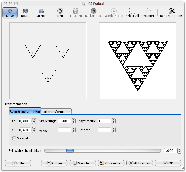Click the Neu (new) toolbar icon

point(60,13)
